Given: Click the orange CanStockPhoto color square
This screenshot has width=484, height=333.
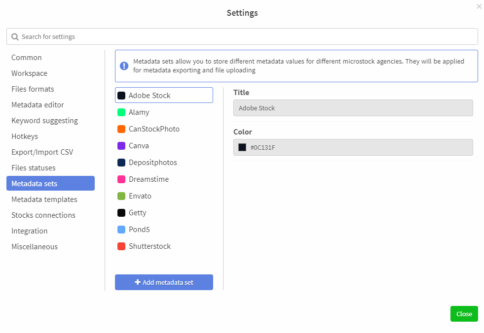Looking at the screenshot, I should (121, 129).
